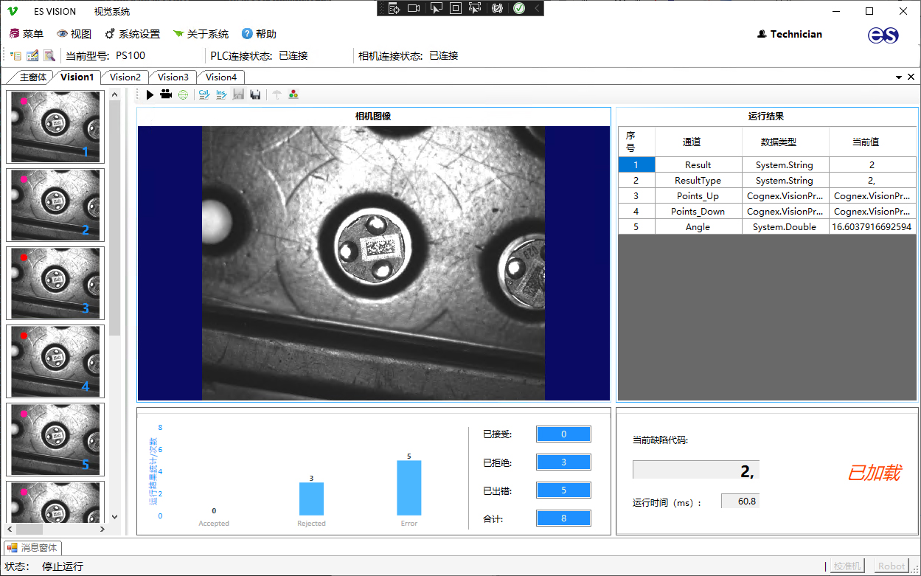
Task: Click the traffic light status icon
Action: 293,94
